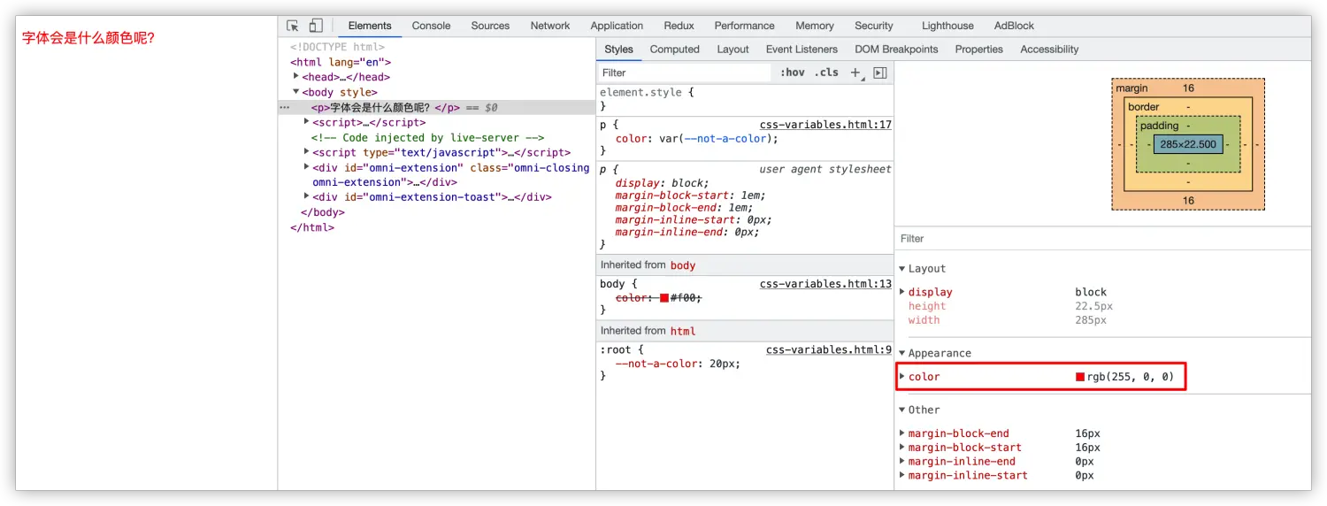The width and height of the screenshot is (1327, 506).
Task: Open the #f00 color swatch picker
Action: tap(664, 298)
